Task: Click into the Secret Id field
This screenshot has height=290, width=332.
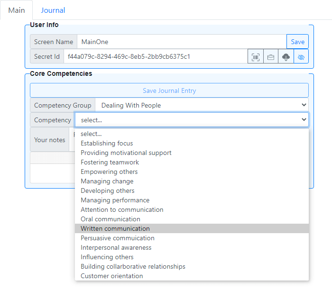Action: tap(156, 56)
